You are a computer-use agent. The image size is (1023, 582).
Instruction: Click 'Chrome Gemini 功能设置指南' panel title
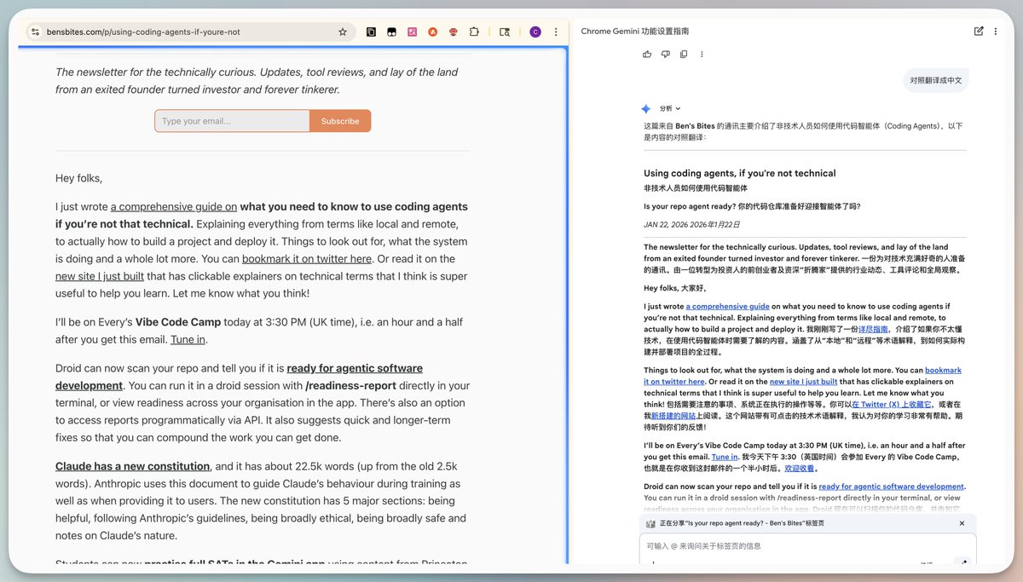coord(635,32)
